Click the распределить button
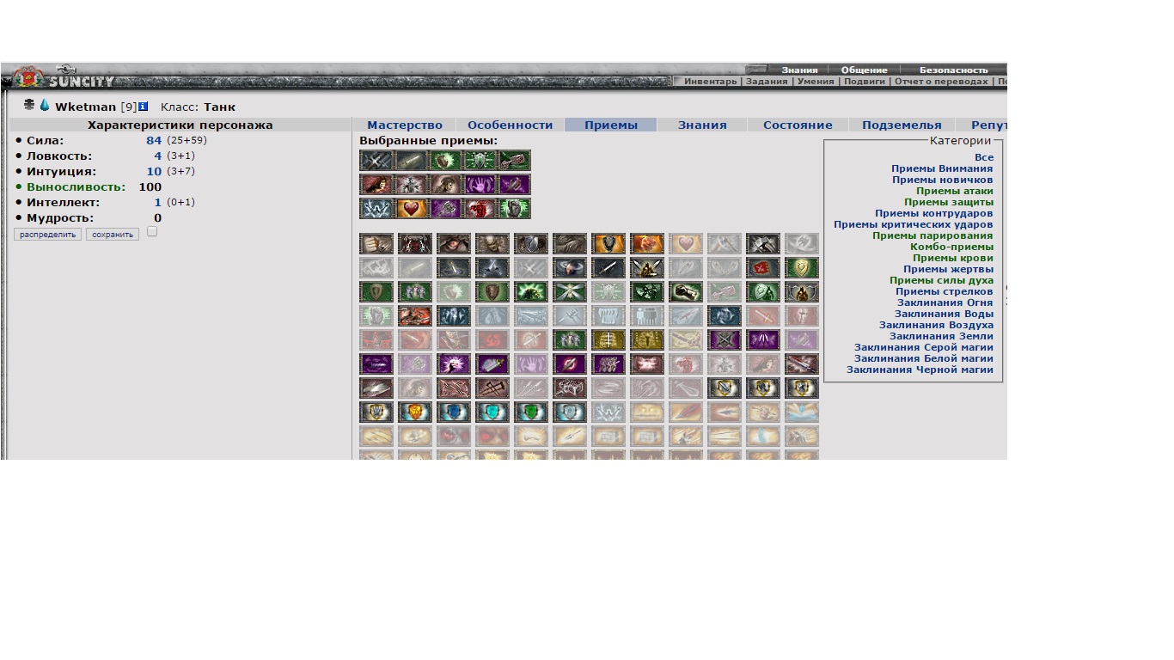 click(x=48, y=235)
